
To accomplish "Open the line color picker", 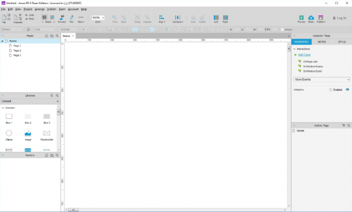I will [191, 29].
